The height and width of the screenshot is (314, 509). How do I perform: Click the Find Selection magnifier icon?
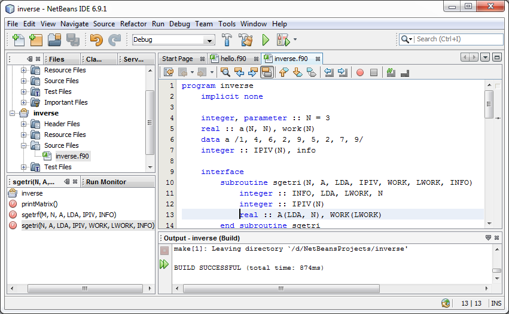225,72
